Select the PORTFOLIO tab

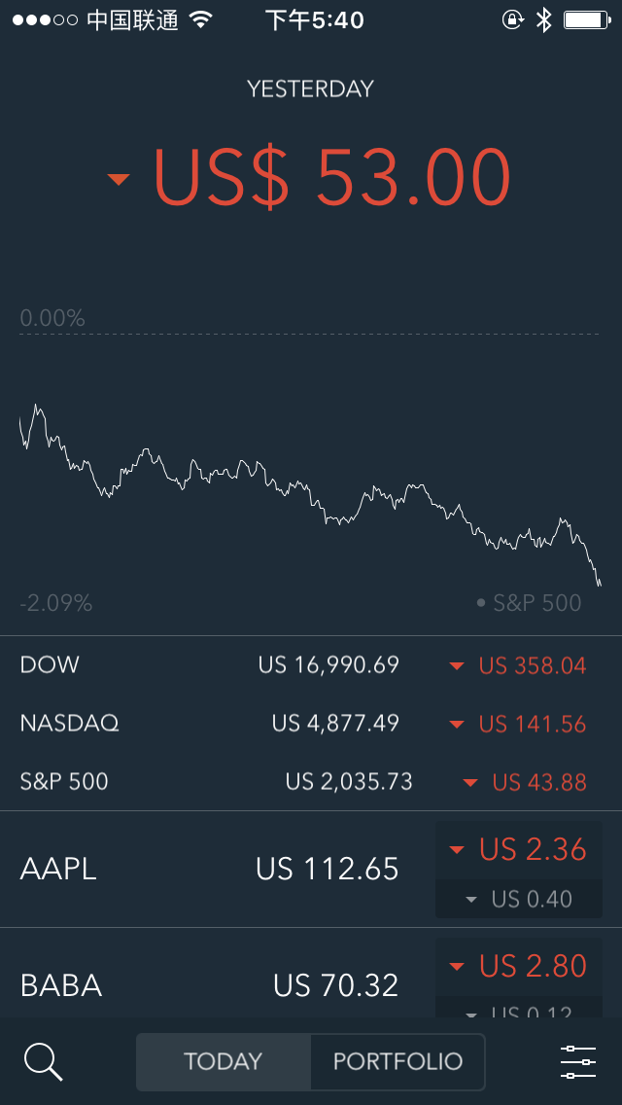point(398,1061)
